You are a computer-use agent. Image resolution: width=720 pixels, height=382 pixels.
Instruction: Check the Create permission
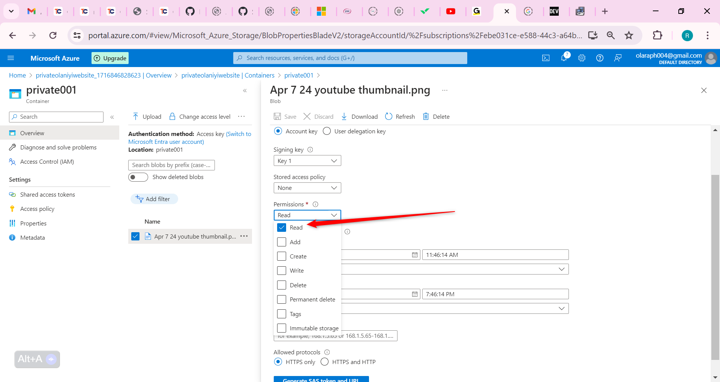282,256
